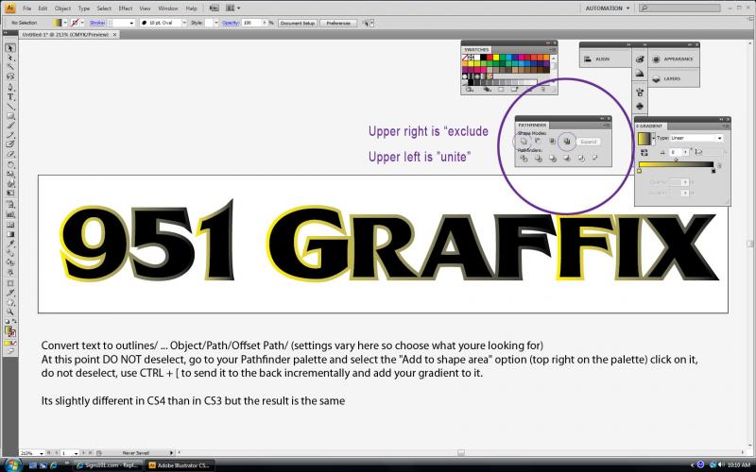Click the Windows Start button

point(12,465)
